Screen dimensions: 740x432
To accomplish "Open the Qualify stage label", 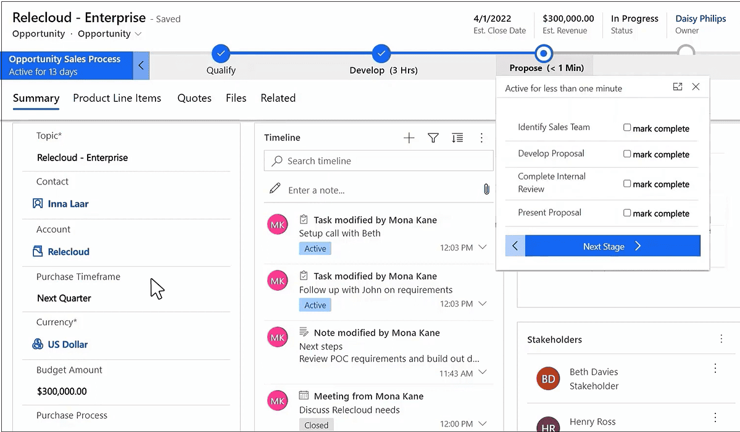I will coord(221,70).
